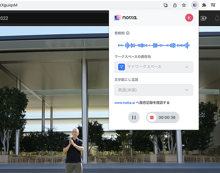Click the install app icon in address bar
Viewport: 220px width, 173px height.
click(166, 5)
